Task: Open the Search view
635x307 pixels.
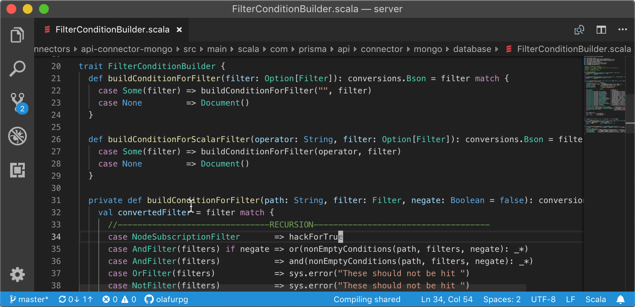Action: pos(17,69)
